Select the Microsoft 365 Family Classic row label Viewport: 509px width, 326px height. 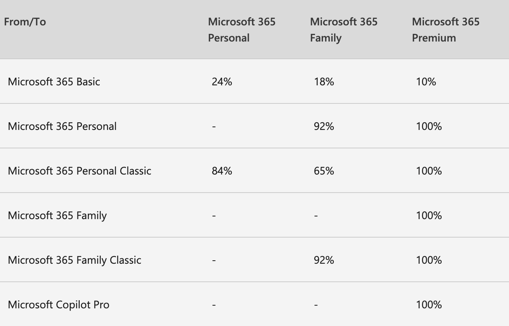pyautogui.click(x=74, y=260)
